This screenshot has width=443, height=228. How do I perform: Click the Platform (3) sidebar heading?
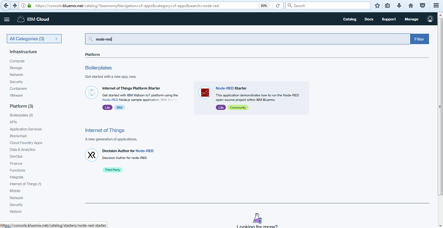coord(21,106)
